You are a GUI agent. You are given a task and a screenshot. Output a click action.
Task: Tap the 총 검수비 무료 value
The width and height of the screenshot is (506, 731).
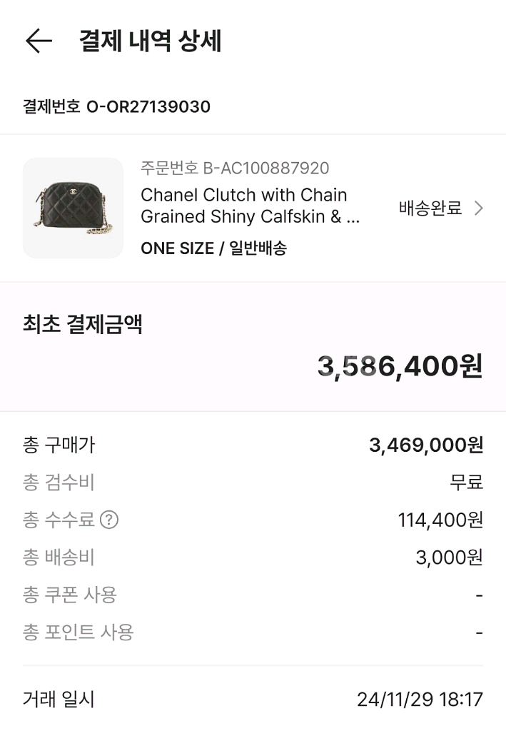[x=467, y=483]
